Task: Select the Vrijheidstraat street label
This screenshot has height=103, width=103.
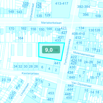Action: (x=32, y=12)
